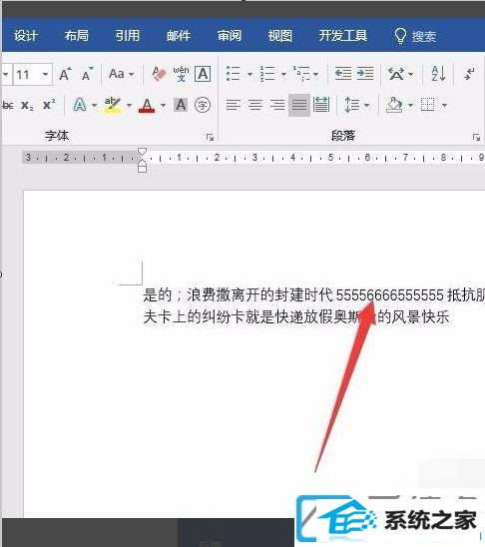Toggle Character Shading gray A
The height and width of the screenshot is (547, 485).
(181, 105)
